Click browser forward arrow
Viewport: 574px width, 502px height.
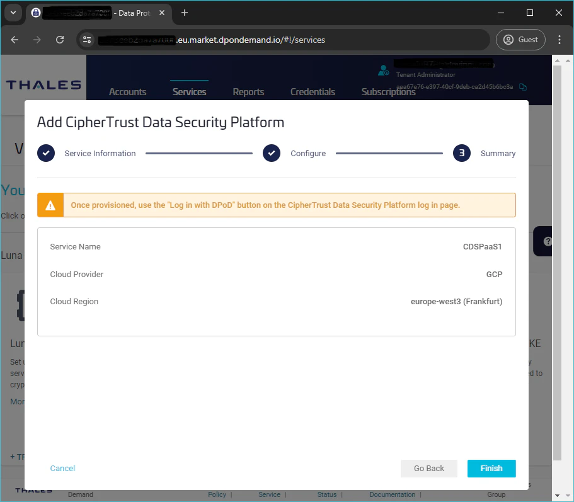(x=37, y=40)
